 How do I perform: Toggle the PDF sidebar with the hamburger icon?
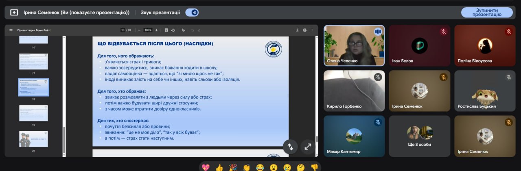pos(11,30)
